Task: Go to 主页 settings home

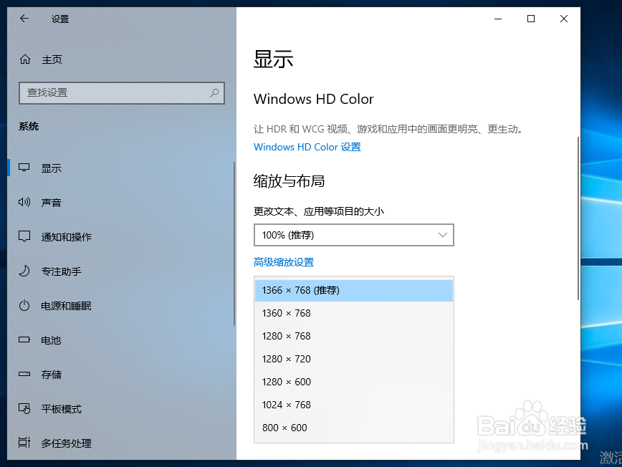Action: 120,59
